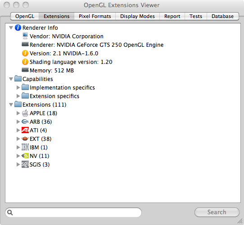Click the orange icon beside Shading language version
The width and height of the screenshot is (244, 225).
click(x=25, y=62)
